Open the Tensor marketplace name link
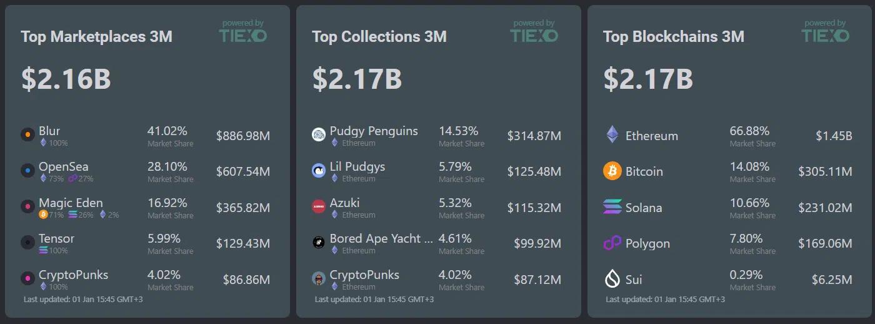The height and width of the screenshot is (324, 875). pyautogui.click(x=56, y=238)
